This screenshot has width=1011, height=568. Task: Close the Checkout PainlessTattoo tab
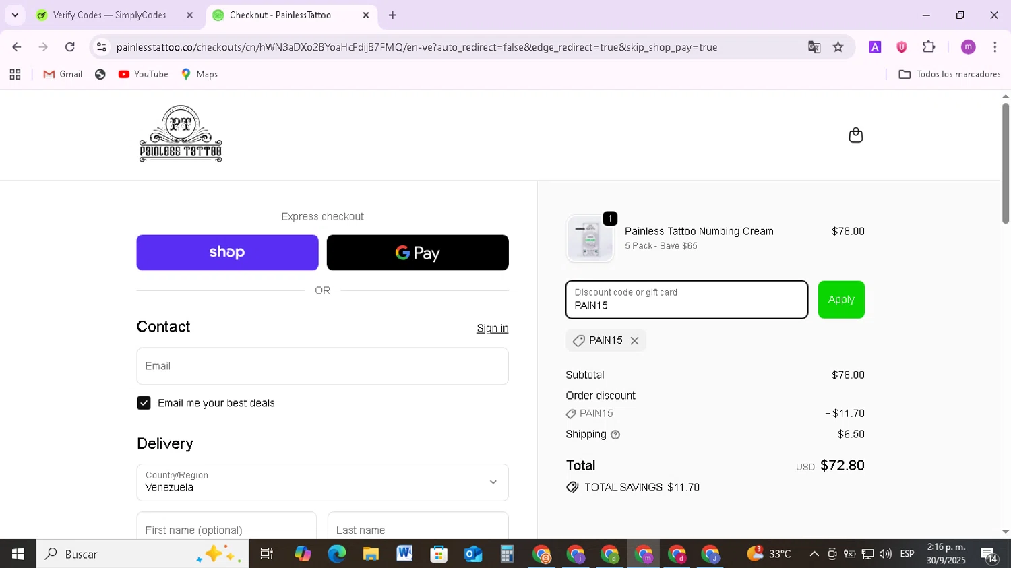click(366, 15)
